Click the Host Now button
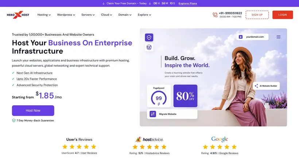Screen dimensions: 299x168 pyautogui.click(x=33, y=110)
